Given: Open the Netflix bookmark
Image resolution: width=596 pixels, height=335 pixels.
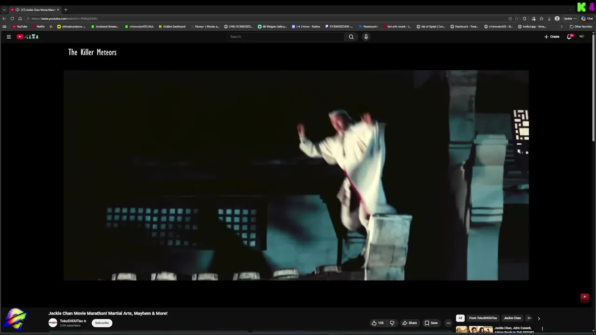Looking at the screenshot, I should [x=38, y=27].
